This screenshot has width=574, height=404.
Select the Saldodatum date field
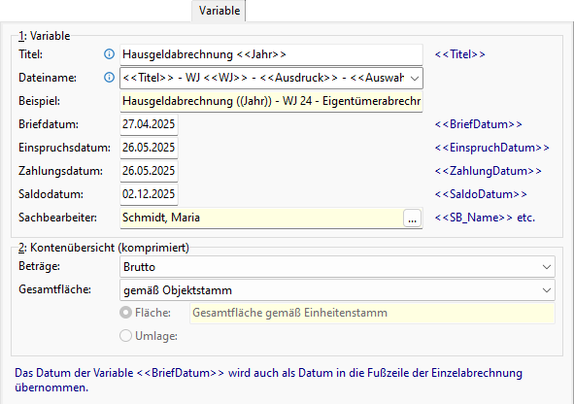tap(149, 194)
